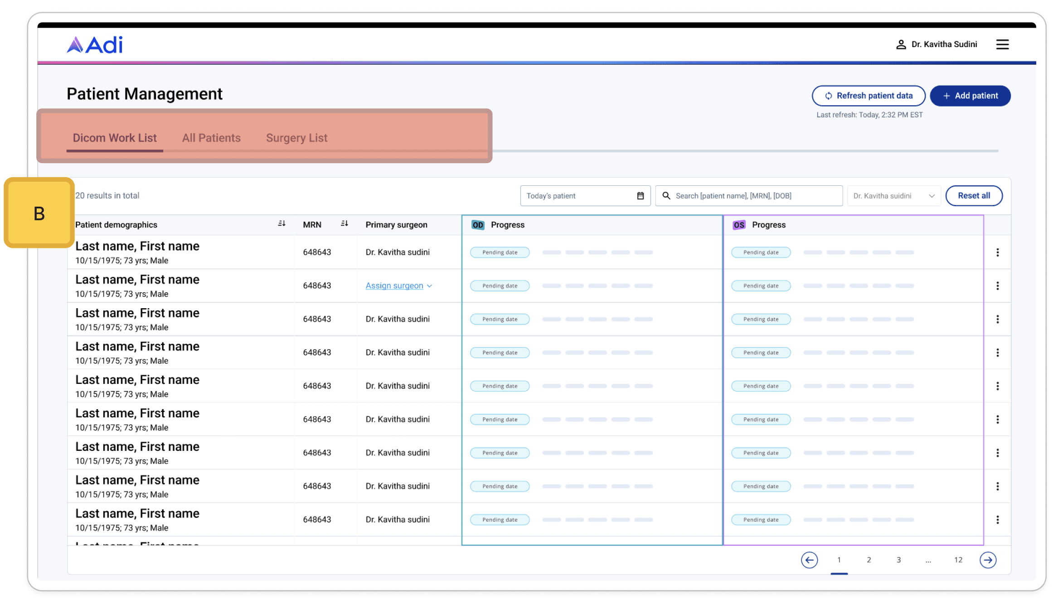Click the Adi logo
The width and height of the screenshot is (1058, 600).
click(x=95, y=45)
